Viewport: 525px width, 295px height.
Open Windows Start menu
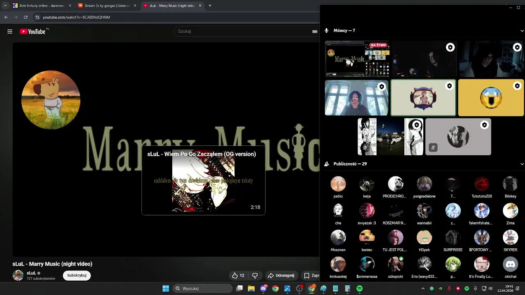coord(166,288)
